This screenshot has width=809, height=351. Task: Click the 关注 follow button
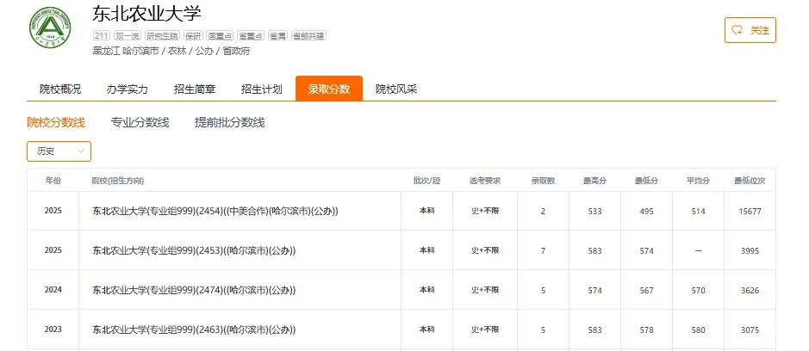click(x=750, y=30)
